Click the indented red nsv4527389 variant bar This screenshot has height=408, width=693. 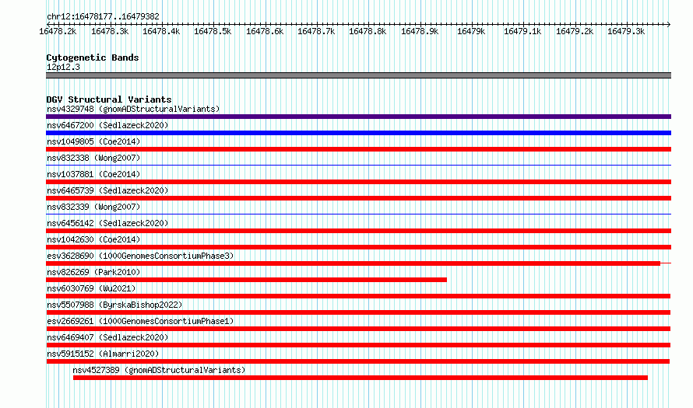tap(361, 378)
